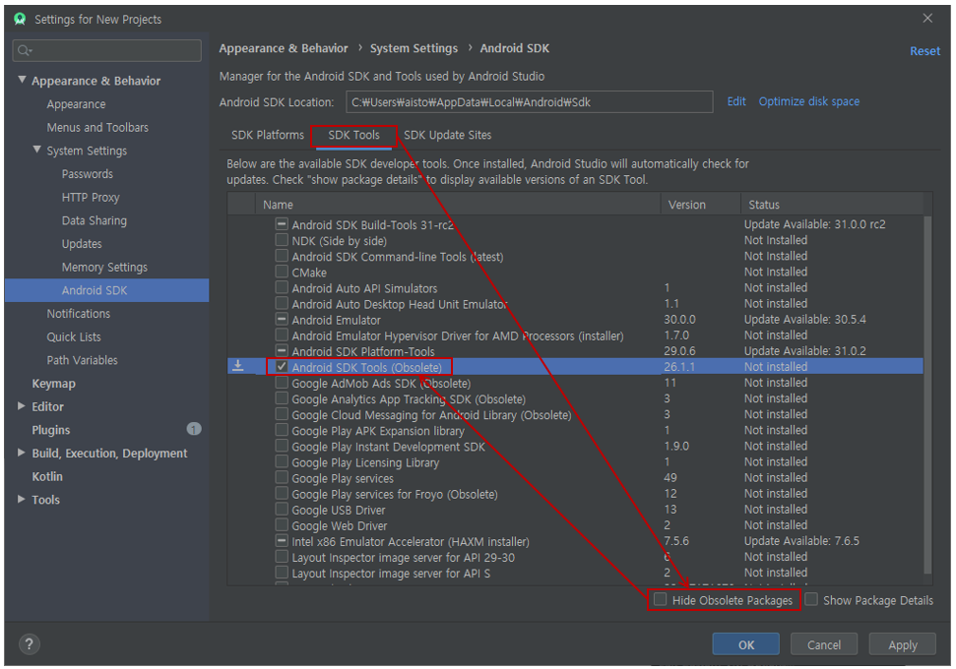Click the OK button
956x669 pixels.
pos(745,644)
